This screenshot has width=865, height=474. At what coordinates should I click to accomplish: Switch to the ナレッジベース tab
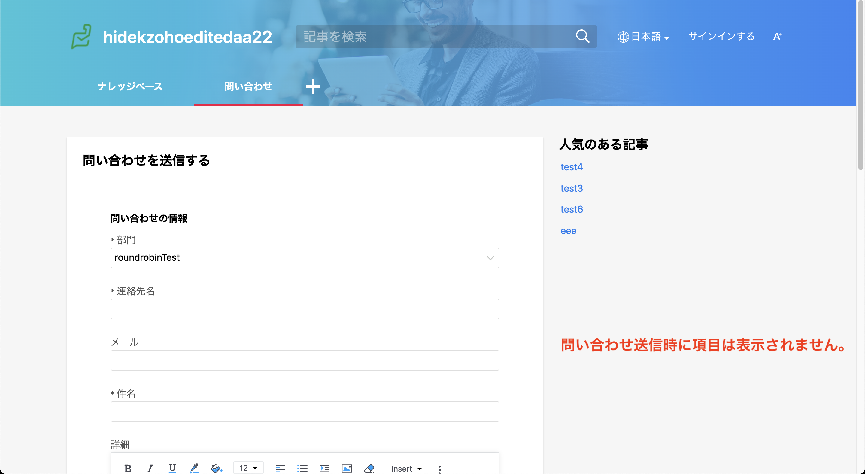coord(130,86)
